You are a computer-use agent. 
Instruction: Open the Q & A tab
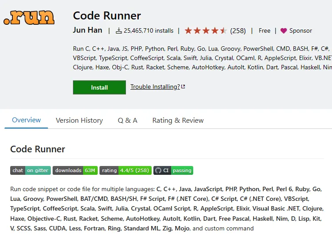click(127, 120)
